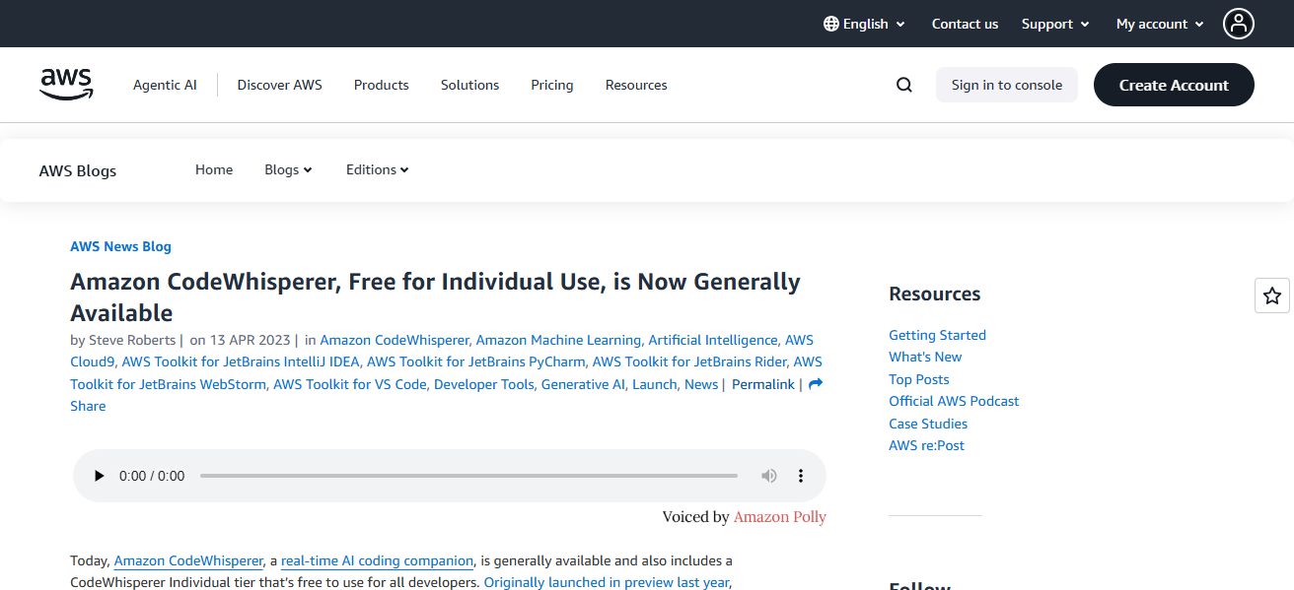This screenshot has width=1294, height=590.
Task: Expand the Support dropdown
Action: 1055,24
